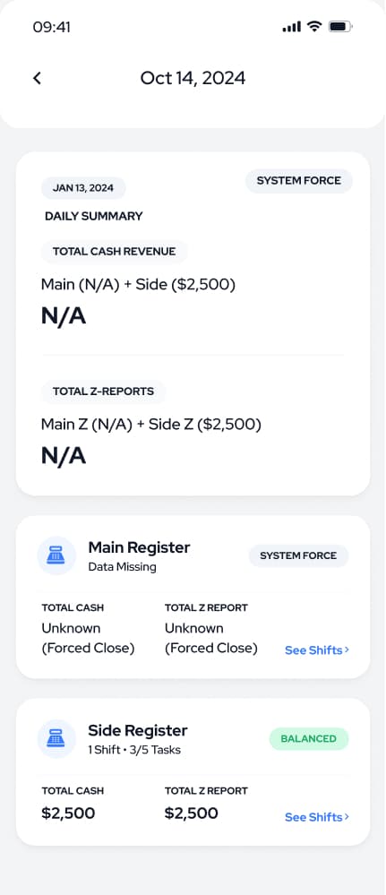
Task: Tap the green BALANCED status badge
Action: tap(308, 738)
